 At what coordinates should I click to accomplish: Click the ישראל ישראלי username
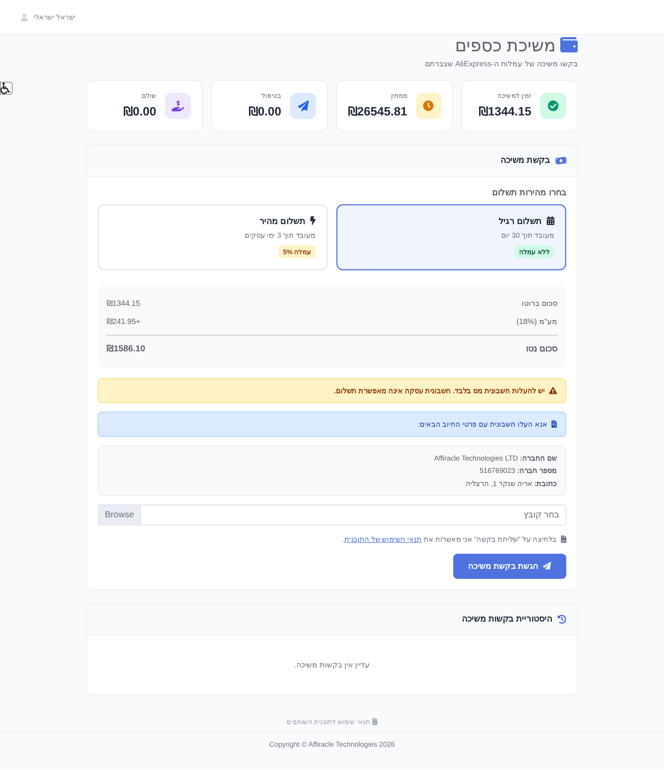click(x=54, y=17)
